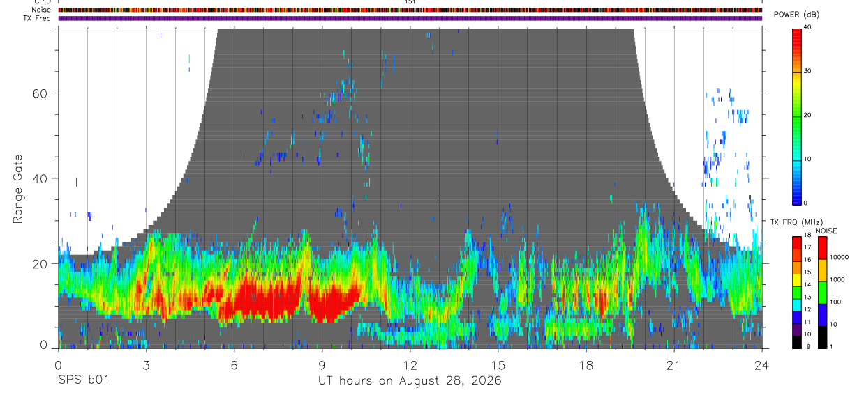Click the SPS b01 station label
Screen dimensions: 857x395
pyautogui.click(x=82, y=381)
